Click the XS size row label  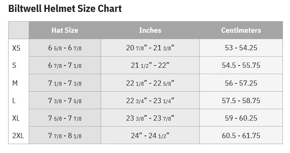coord(16,48)
